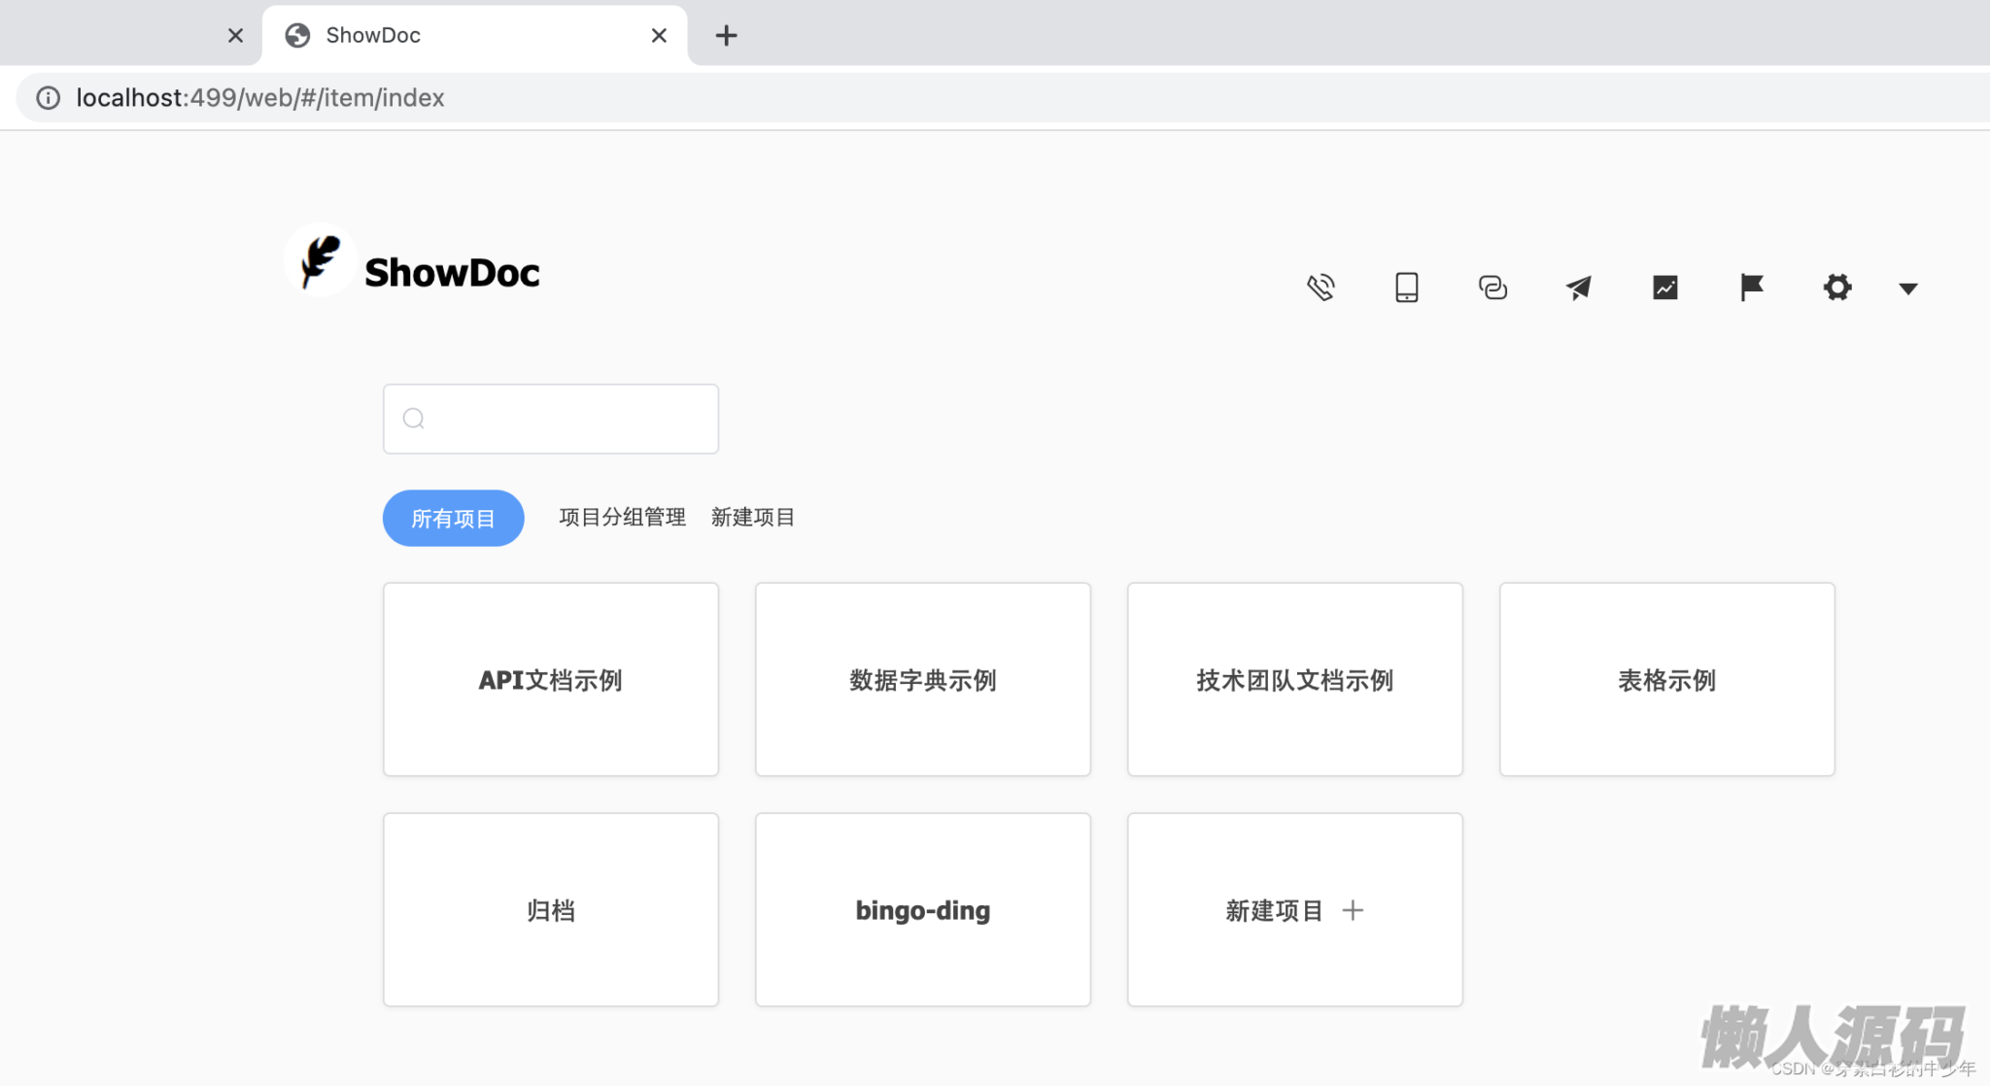Open the mobile device icon
Screen dimensions: 1990x1086
point(1406,288)
